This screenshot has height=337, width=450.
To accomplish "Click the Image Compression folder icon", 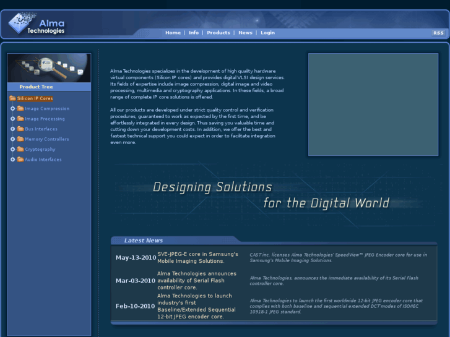I will [20, 108].
